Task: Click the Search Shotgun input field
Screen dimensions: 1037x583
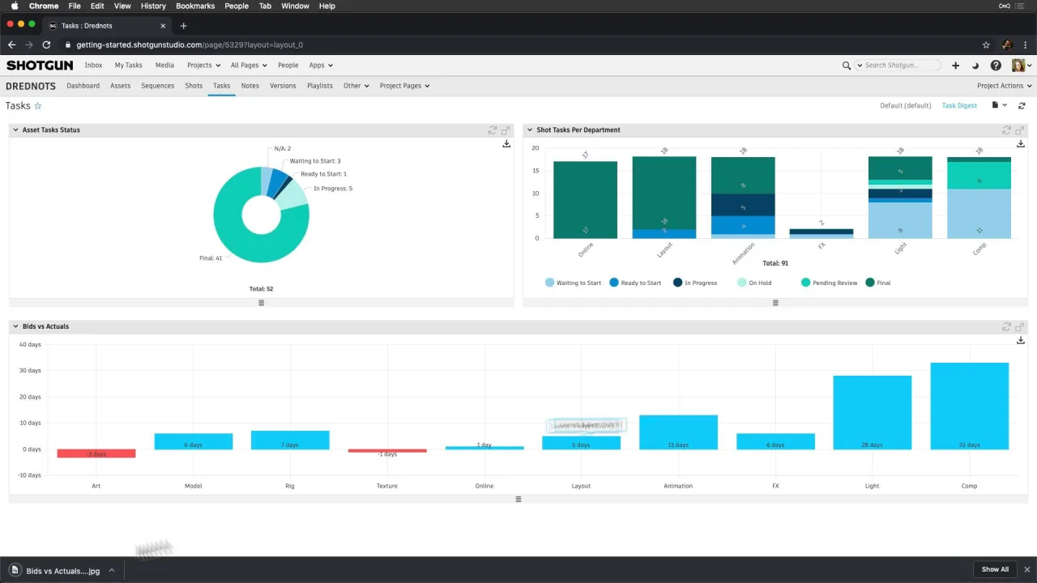Action: tap(901, 66)
